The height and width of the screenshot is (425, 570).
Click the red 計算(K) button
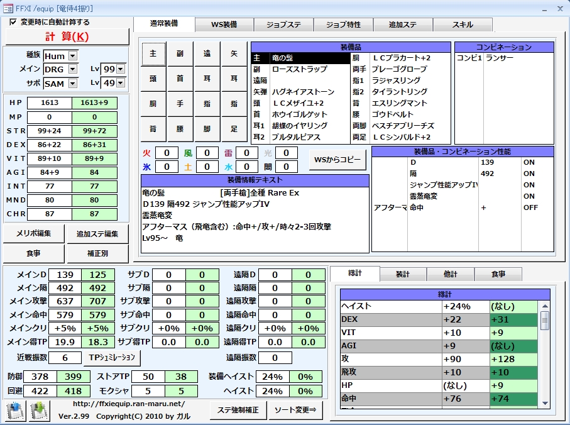click(x=67, y=36)
